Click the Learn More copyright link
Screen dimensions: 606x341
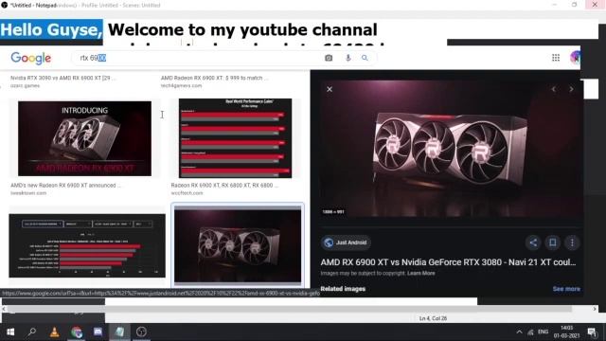pyautogui.click(x=420, y=273)
